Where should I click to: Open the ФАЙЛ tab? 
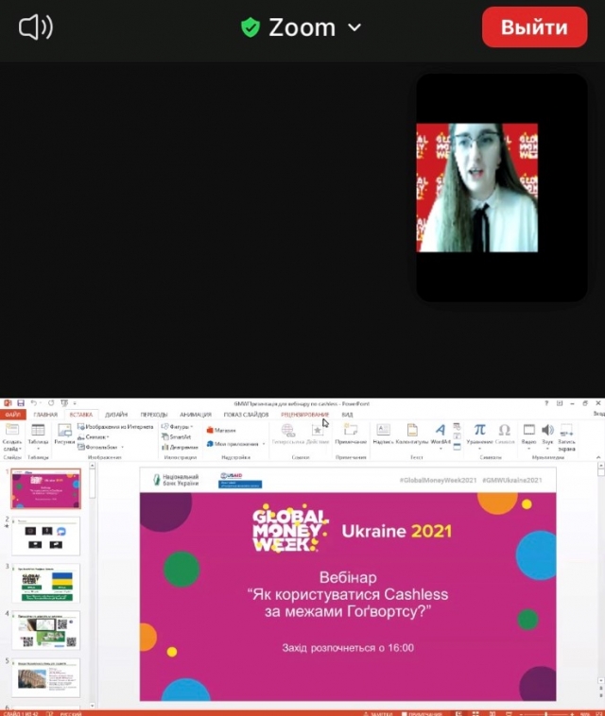[x=13, y=415]
